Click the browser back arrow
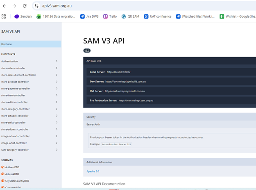 click(5, 6)
